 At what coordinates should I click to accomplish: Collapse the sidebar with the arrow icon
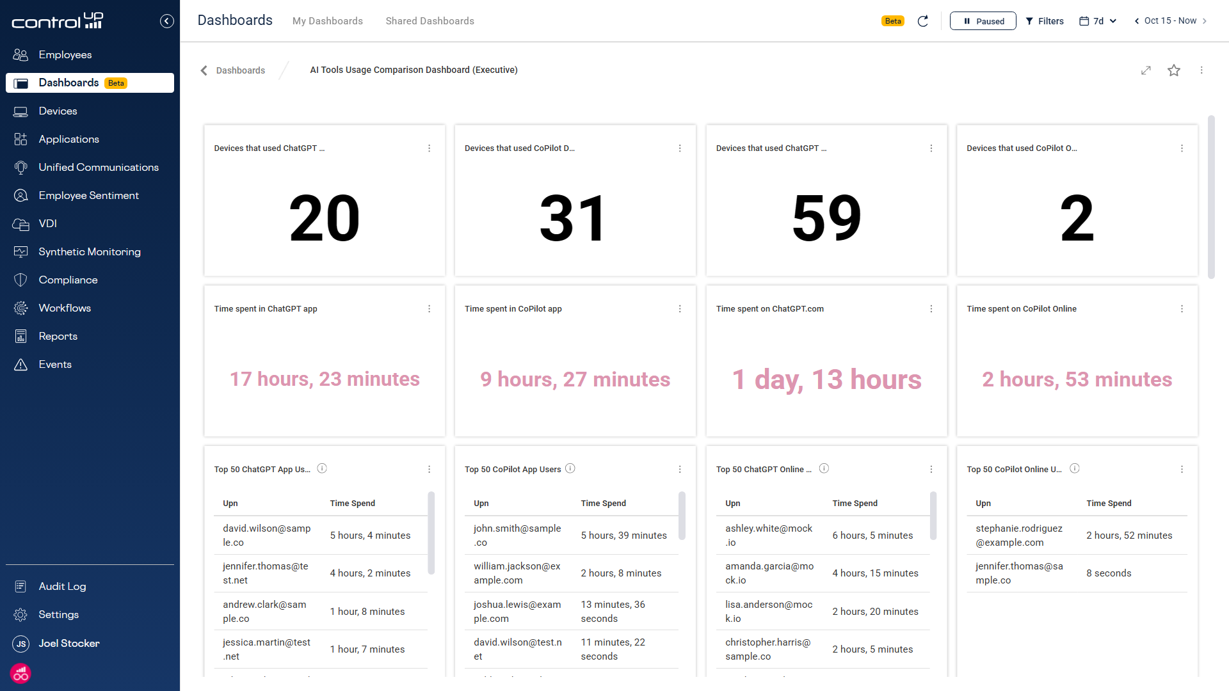(x=166, y=21)
